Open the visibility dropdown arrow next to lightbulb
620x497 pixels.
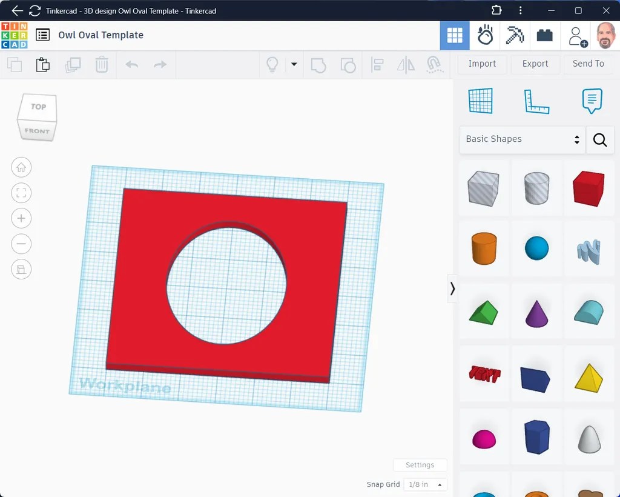pyautogui.click(x=294, y=64)
